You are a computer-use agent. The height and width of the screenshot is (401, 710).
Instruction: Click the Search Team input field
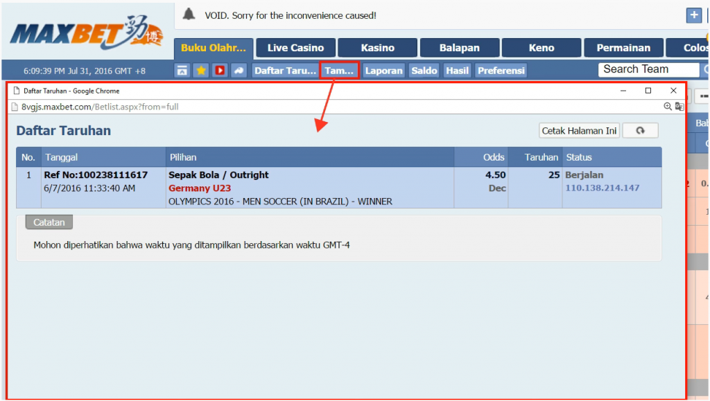[x=648, y=70]
